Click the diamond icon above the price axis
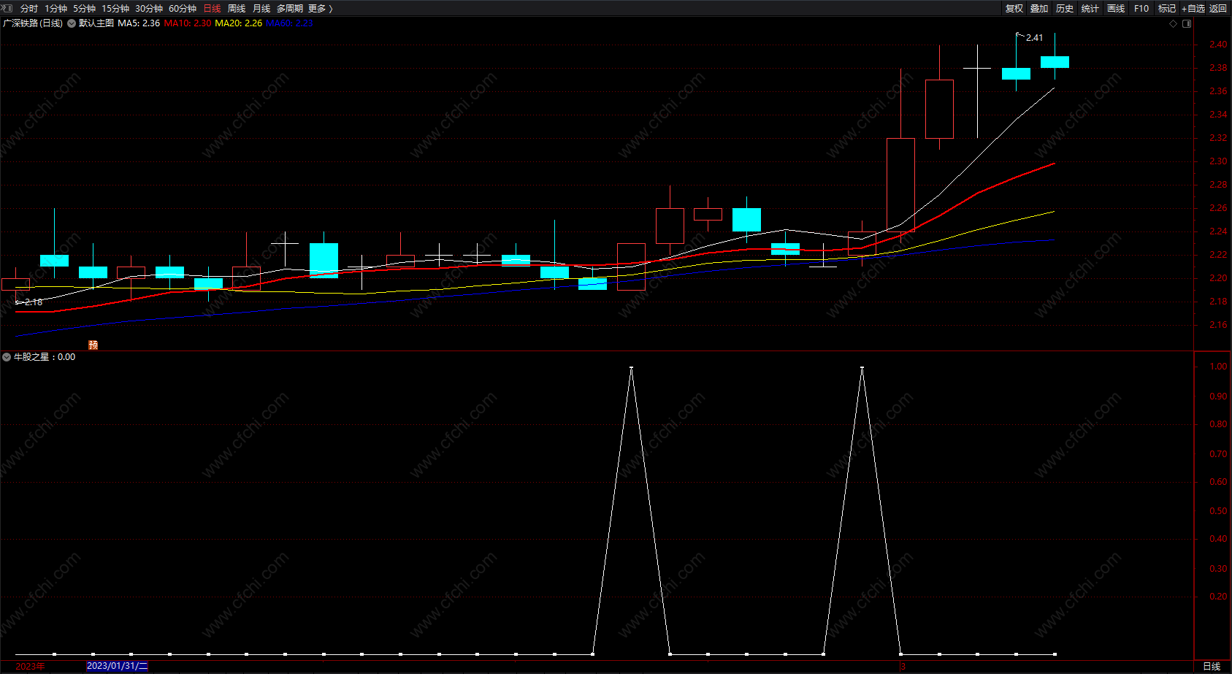Image resolution: width=1232 pixels, height=674 pixels. click(x=1174, y=23)
